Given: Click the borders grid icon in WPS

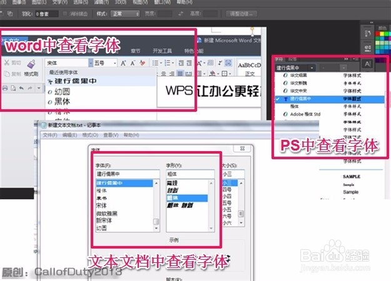Looking at the screenshot, I should 225,74.
